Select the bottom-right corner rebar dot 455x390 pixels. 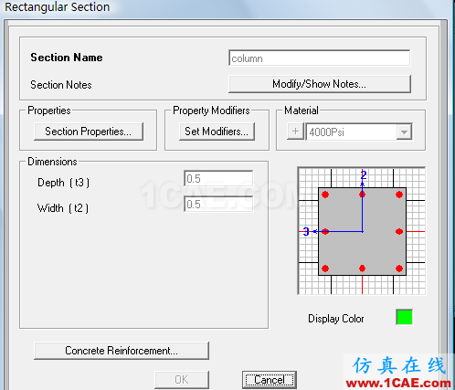pyautogui.click(x=399, y=269)
